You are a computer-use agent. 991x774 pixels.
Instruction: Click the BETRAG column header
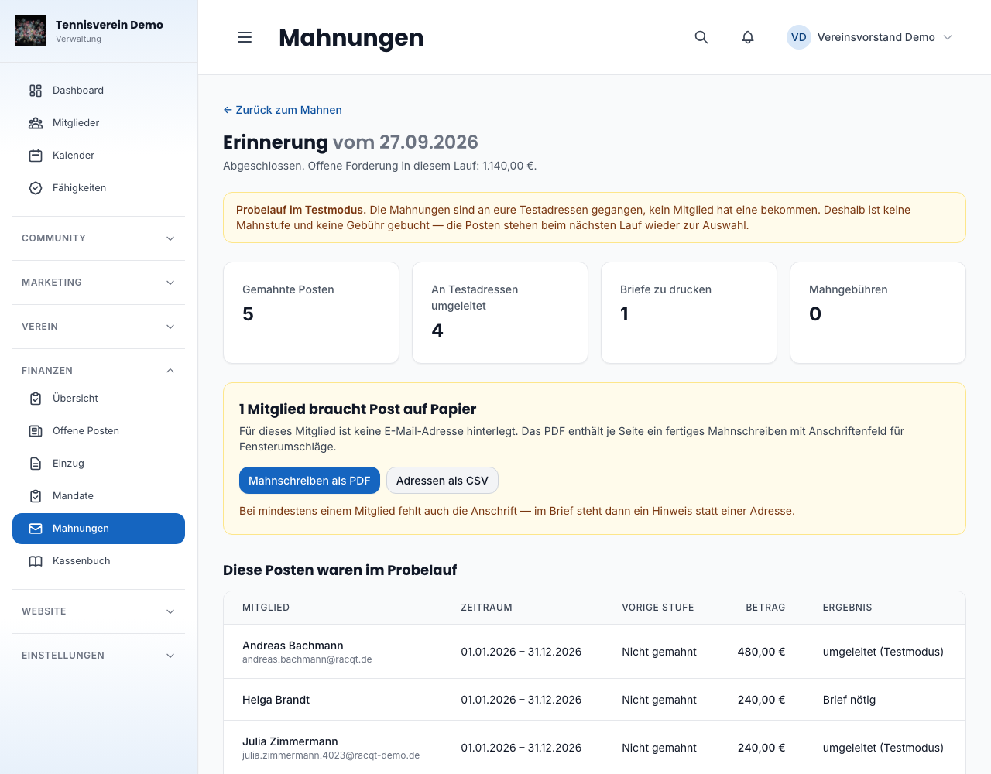[766, 608]
